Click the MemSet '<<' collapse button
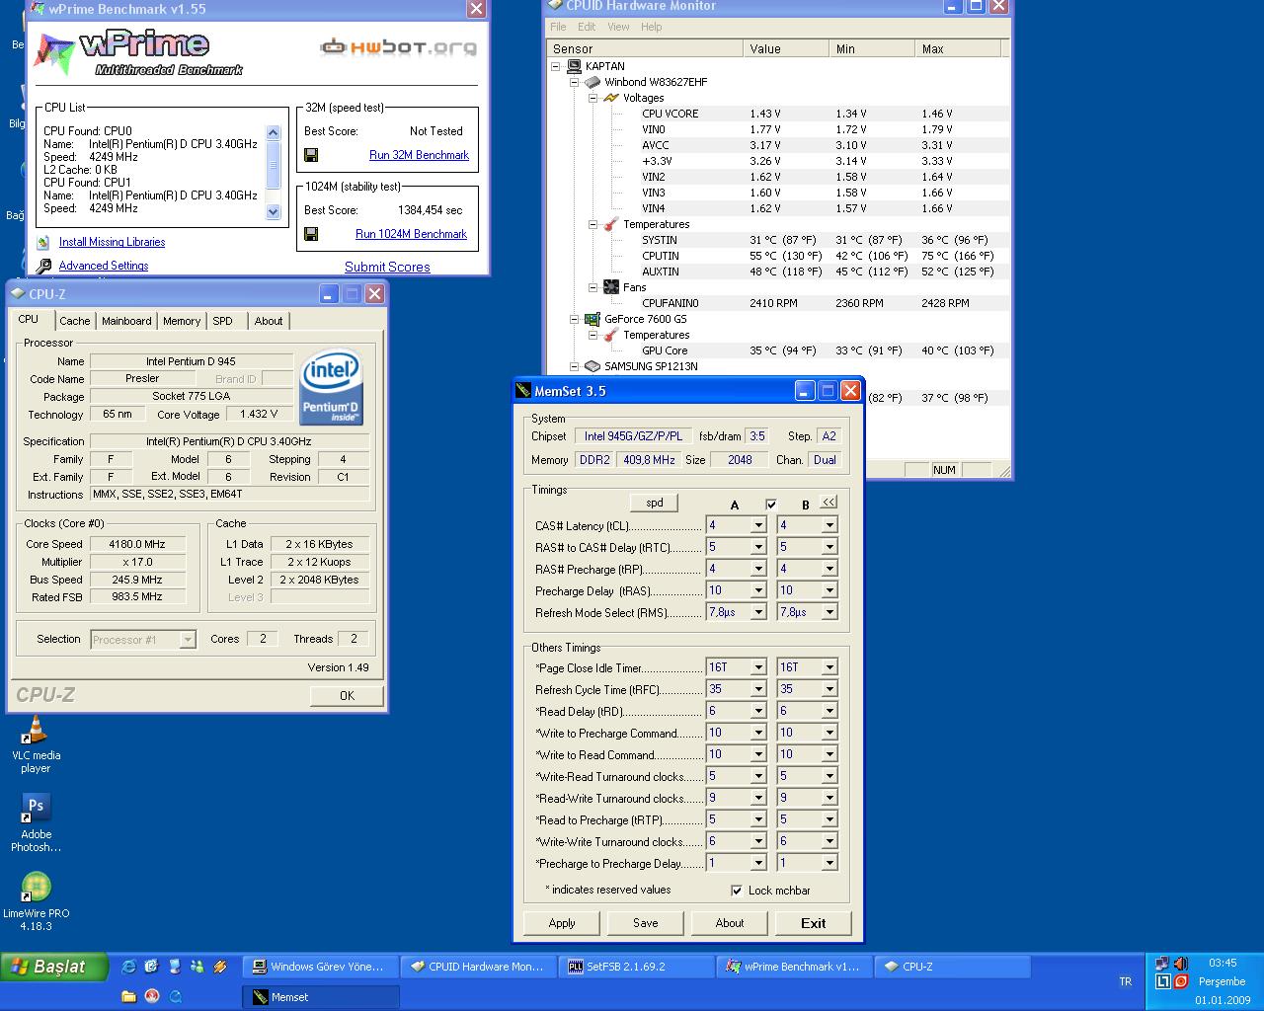The height and width of the screenshot is (1011, 1264). [x=829, y=503]
